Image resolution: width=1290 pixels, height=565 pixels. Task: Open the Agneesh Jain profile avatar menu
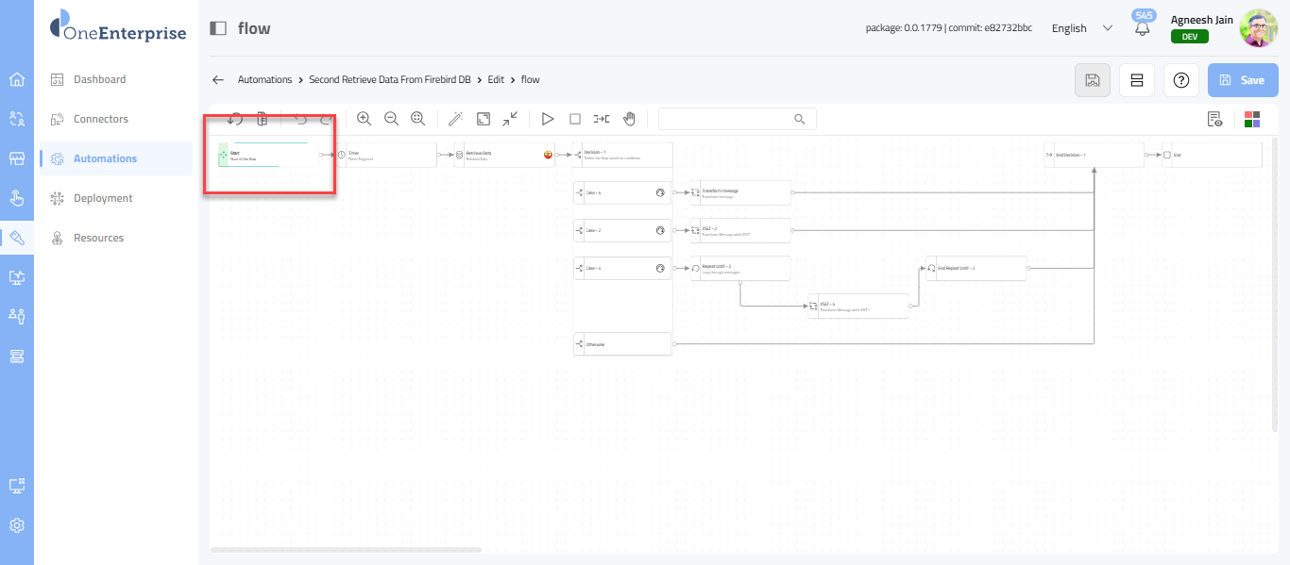1258,28
